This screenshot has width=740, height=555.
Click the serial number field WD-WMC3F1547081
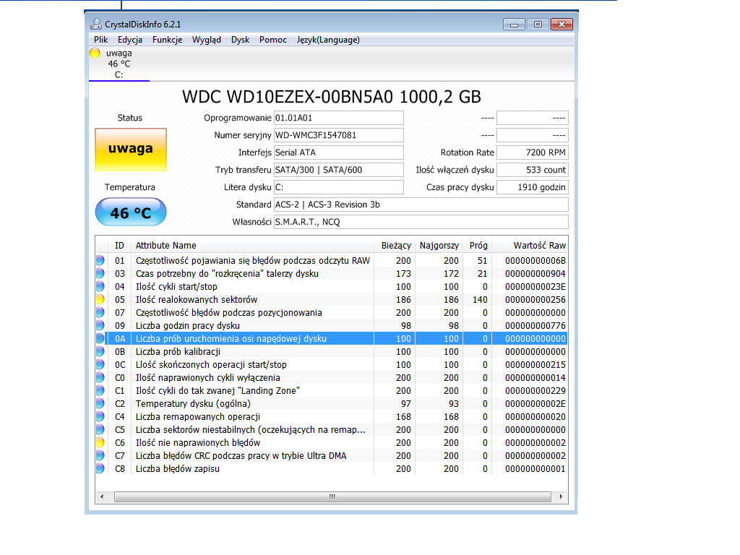point(339,135)
